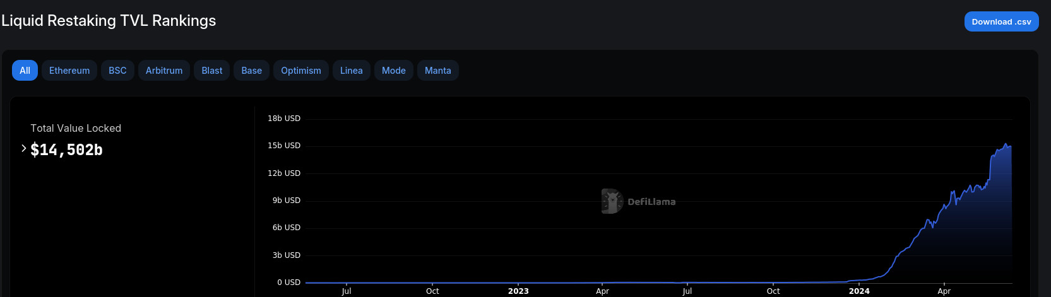This screenshot has height=297, width=1051.
Task: Click the DefiLlama llama logo watermark
Action: point(612,201)
